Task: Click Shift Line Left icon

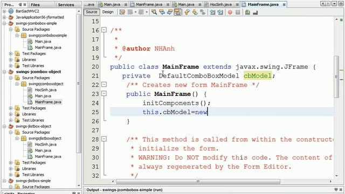Action: click(x=212, y=12)
